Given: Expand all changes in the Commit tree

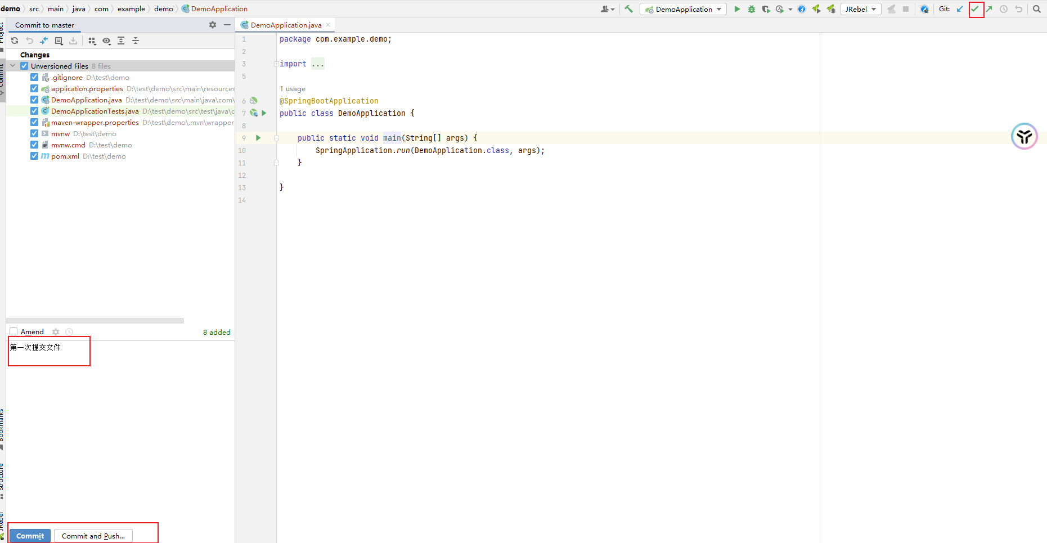Looking at the screenshot, I should 121,41.
